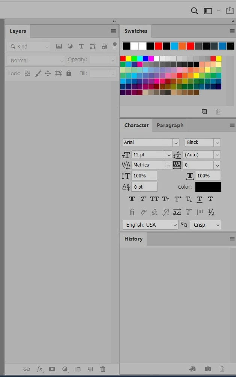The height and width of the screenshot is (377, 236).
Task: Toggle All Caps
Action: (x=154, y=199)
